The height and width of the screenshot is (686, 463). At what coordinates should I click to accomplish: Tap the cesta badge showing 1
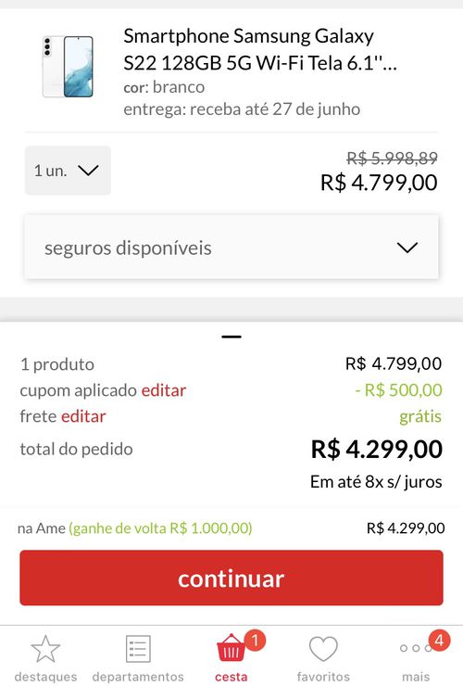(255, 641)
